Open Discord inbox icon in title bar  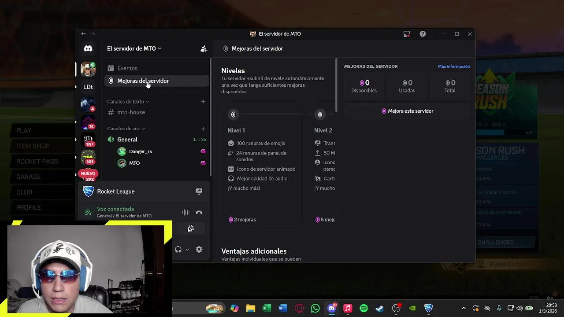pyautogui.click(x=407, y=34)
